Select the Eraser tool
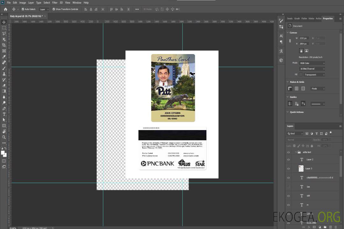 coord(4,86)
